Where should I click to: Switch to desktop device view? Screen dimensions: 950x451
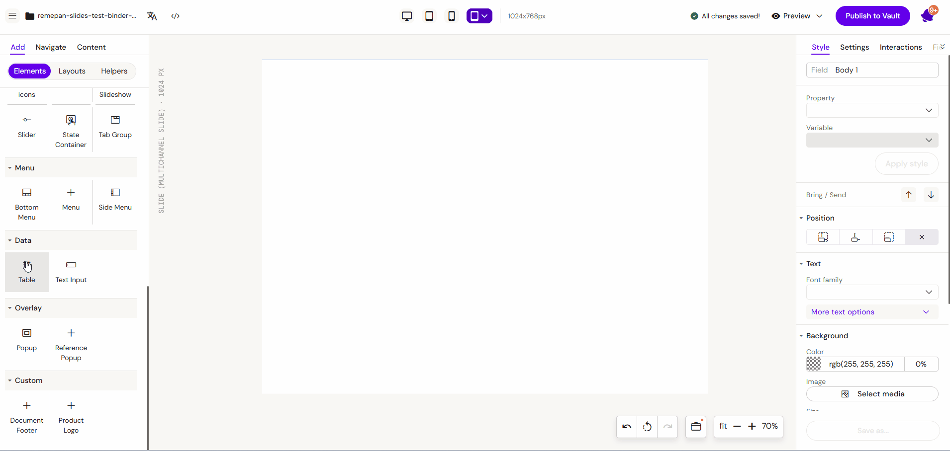[407, 16]
